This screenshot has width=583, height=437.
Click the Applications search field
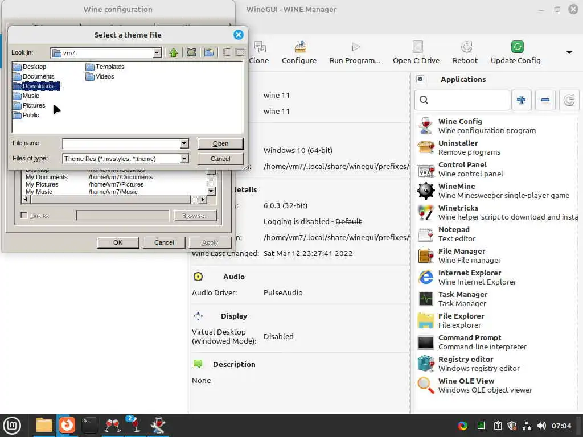(x=462, y=100)
